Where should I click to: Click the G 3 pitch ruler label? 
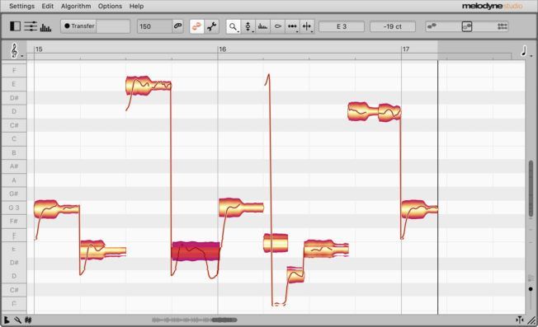pos(14,208)
